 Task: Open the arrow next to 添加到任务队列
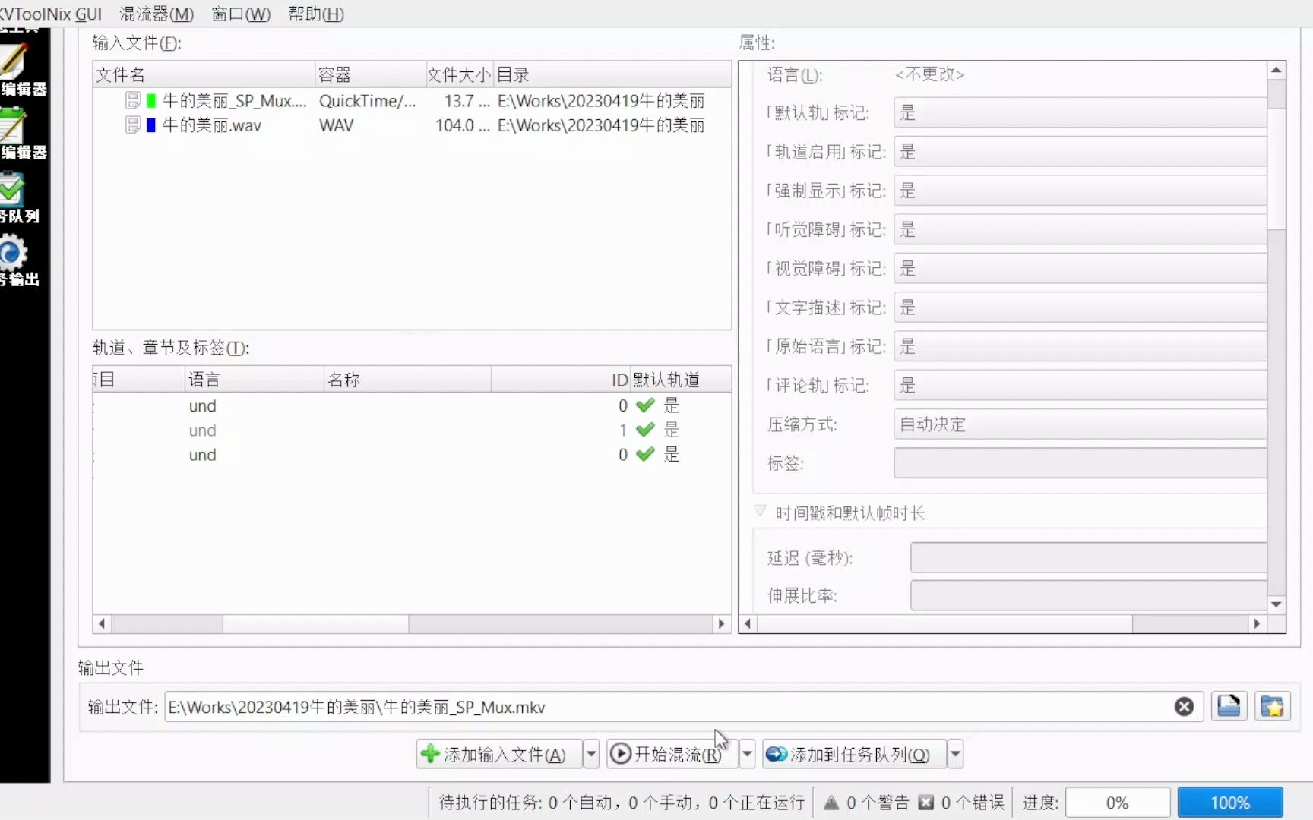coord(955,754)
